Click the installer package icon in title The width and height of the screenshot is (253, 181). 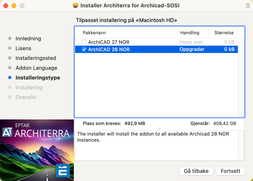75,5
